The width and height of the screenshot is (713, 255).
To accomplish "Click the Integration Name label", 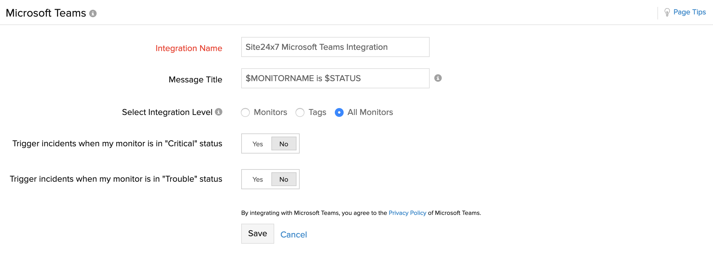I will click(x=189, y=48).
